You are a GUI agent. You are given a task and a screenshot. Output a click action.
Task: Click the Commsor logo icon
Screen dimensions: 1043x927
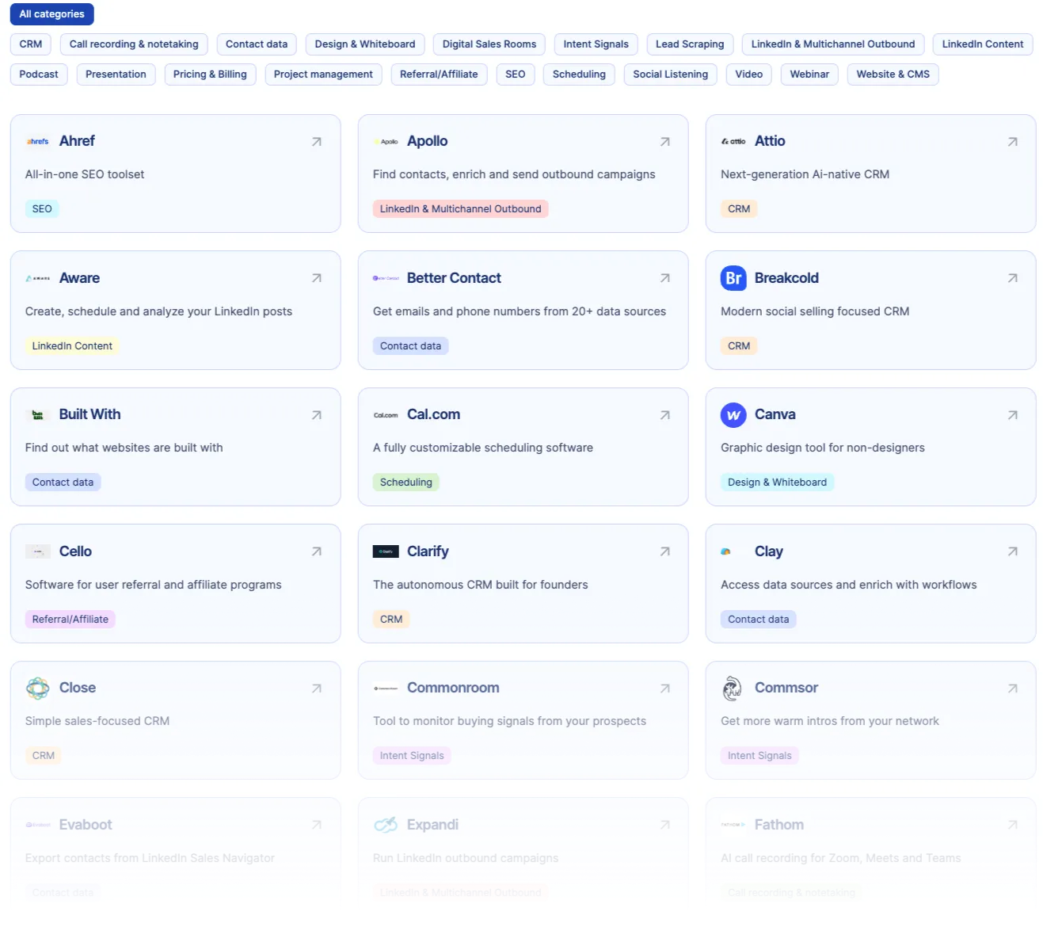(x=733, y=688)
